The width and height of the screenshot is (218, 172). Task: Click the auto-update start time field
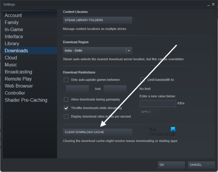(x=77, y=89)
